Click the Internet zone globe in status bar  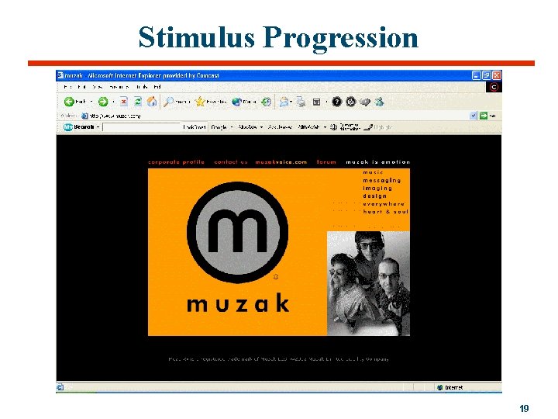point(440,387)
